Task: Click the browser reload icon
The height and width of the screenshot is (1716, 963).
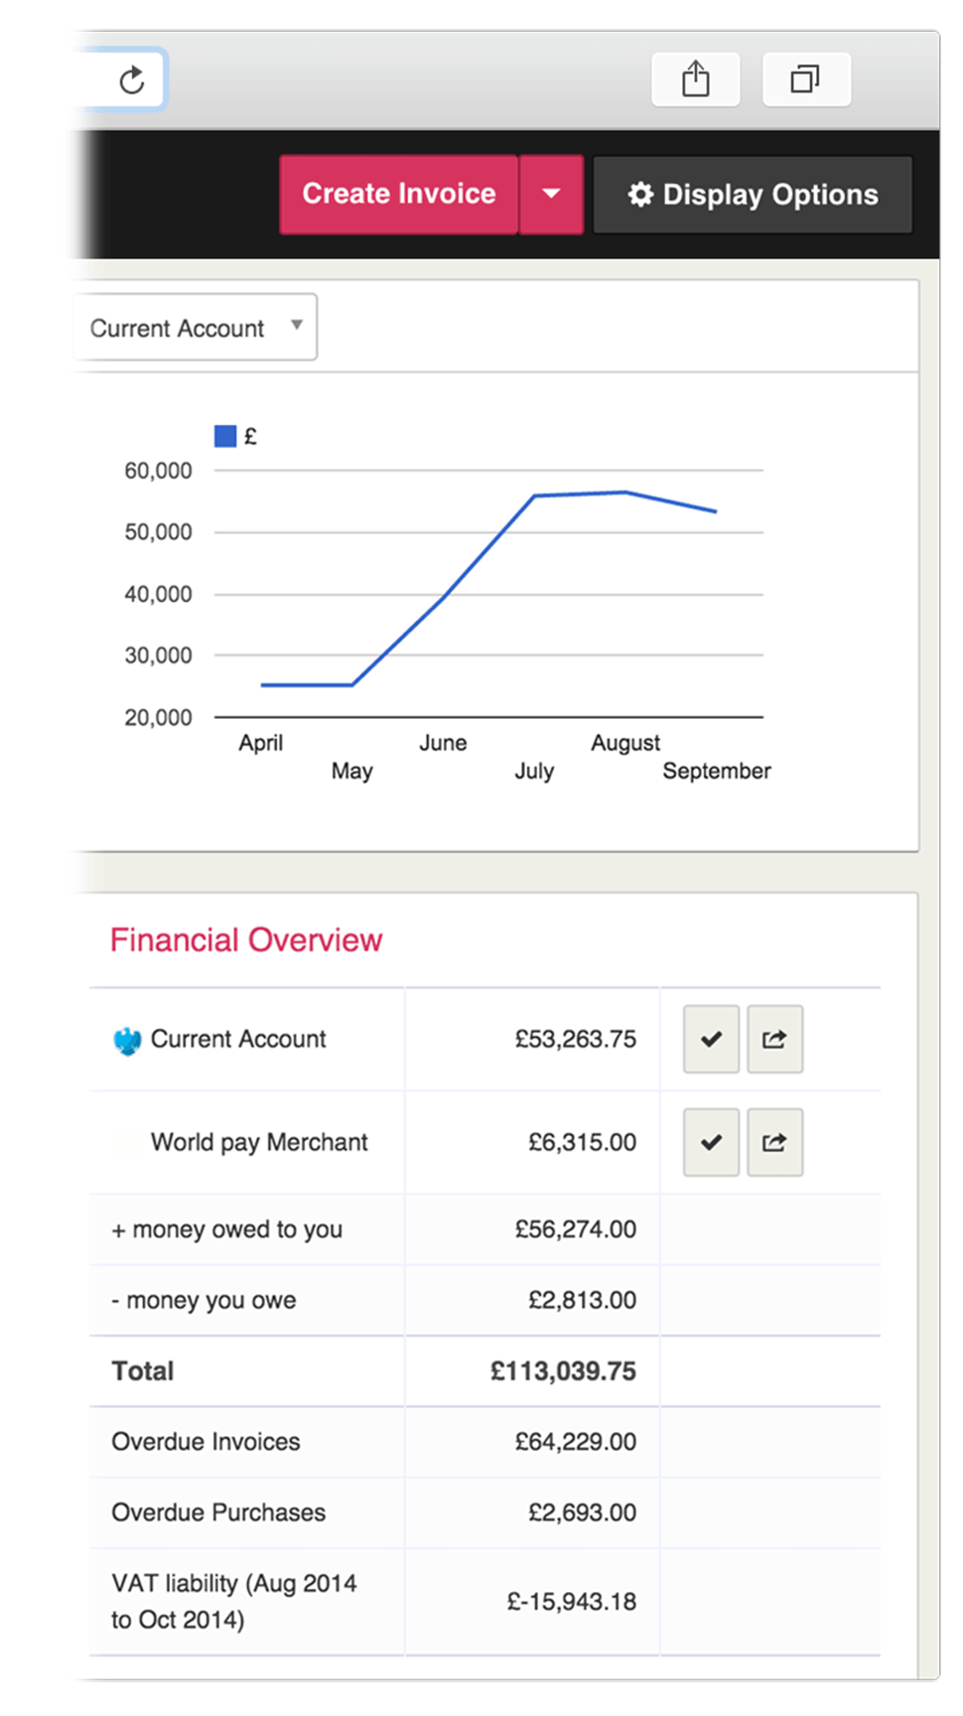Action: 132,79
